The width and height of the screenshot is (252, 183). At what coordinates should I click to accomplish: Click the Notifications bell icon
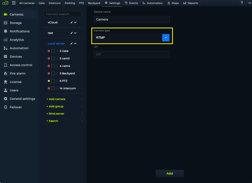5,31
